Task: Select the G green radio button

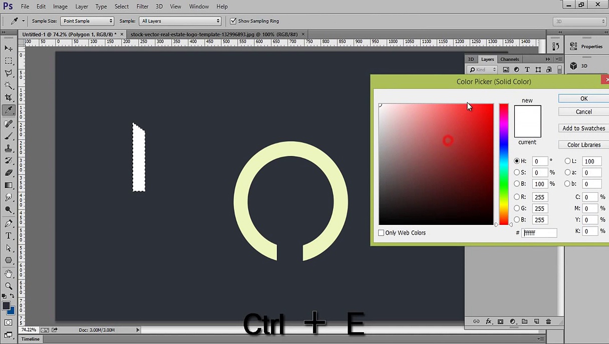Action: 517,208
